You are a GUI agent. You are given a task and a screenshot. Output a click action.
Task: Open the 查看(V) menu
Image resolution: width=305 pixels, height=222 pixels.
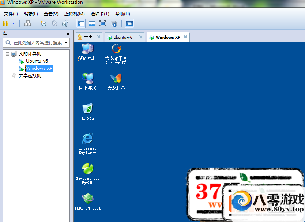click(51, 14)
